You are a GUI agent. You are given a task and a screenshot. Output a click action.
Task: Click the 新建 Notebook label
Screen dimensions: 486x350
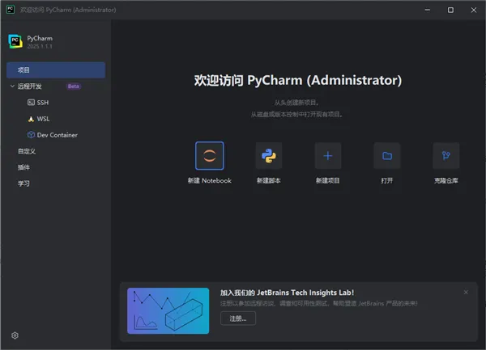(x=210, y=180)
